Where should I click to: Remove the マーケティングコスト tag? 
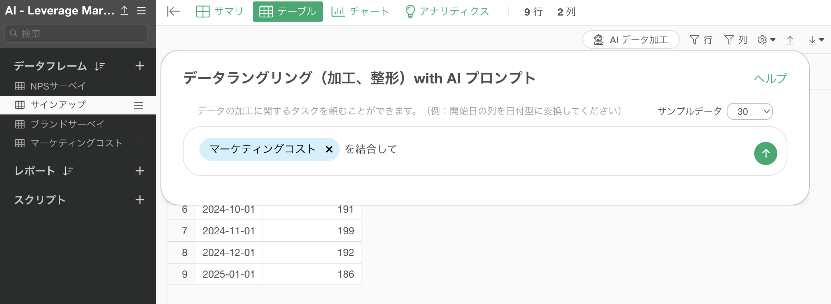coord(329,149)
